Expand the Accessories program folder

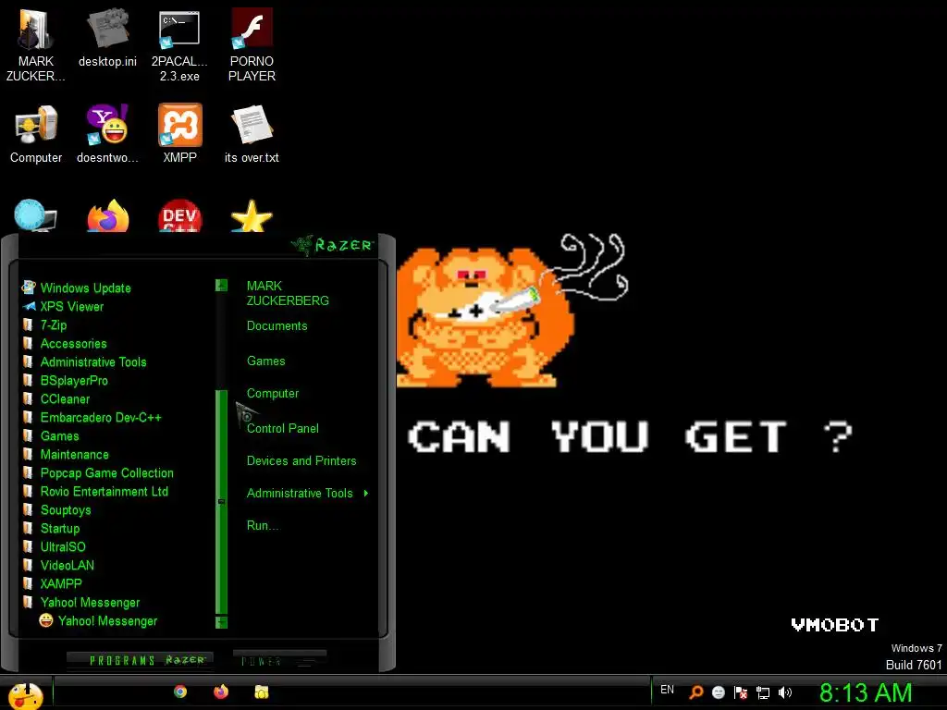pyautogui.click(x=64, y=344)
